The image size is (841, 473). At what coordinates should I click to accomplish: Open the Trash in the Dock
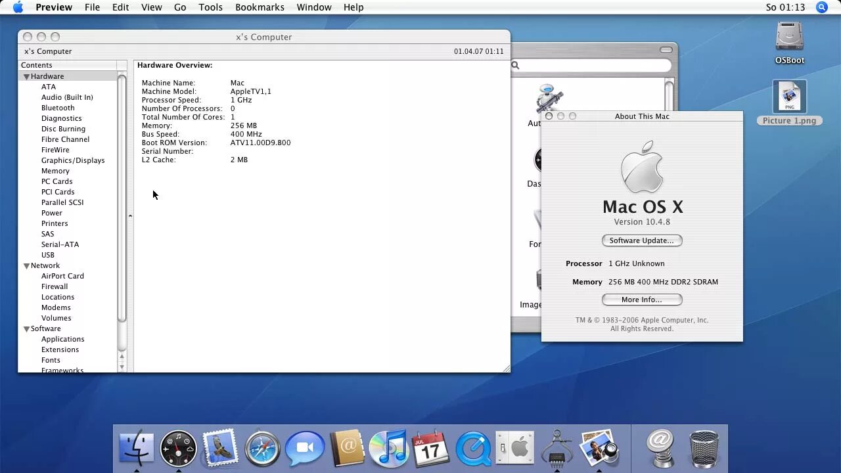pyautogui.click(x=704, y=449)
